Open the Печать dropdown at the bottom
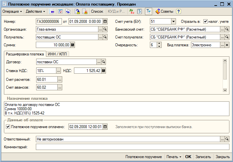The height and width of the screenshot is (162, 233). click(x=174, y=157)
